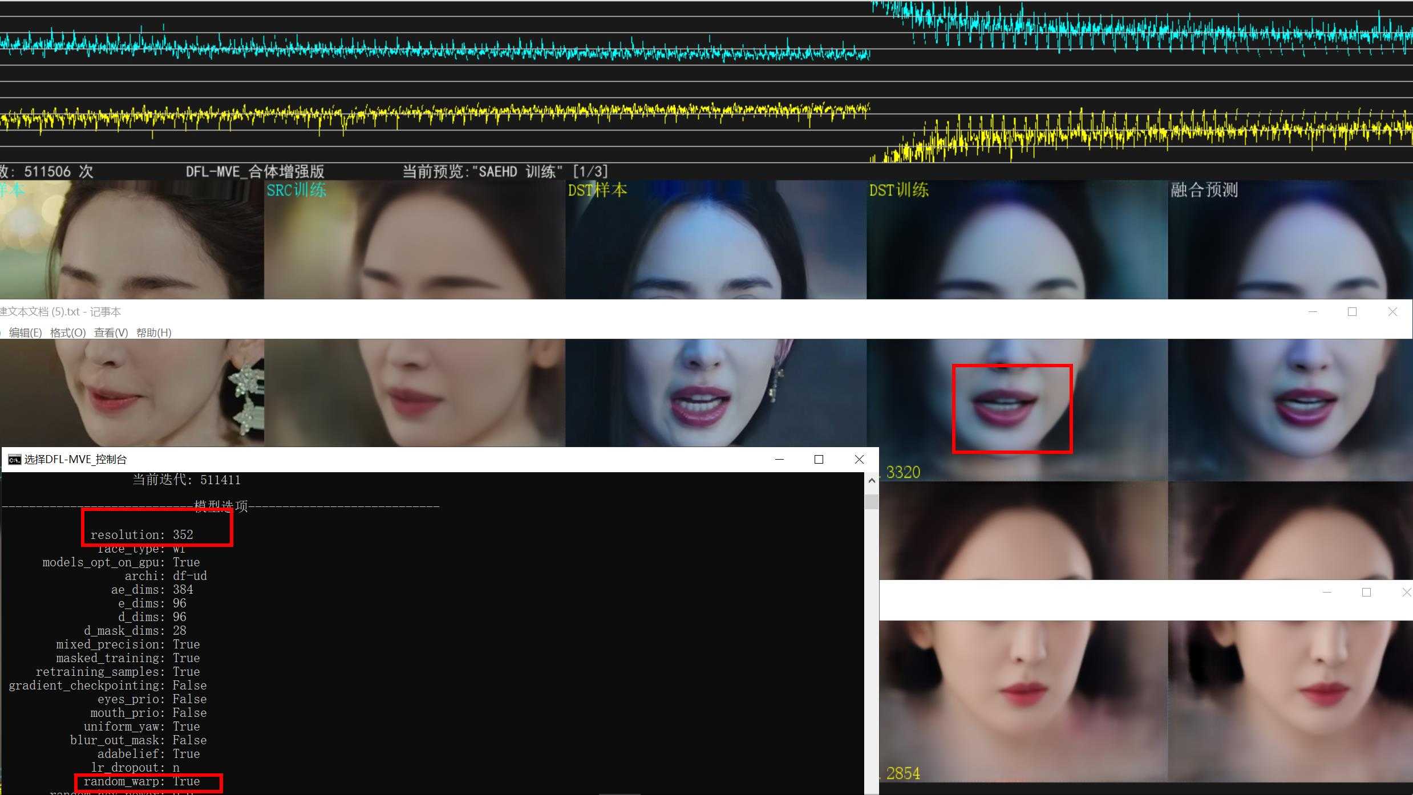Screen dimensions: 1413x795
Task: Click the DFL-MVE console window icon
Action: coord(14,460)
